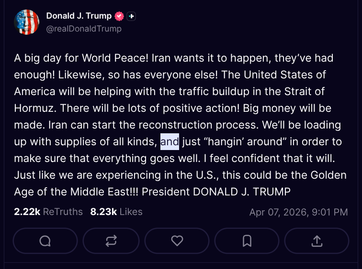Screen dimensions: 362x269
Task: Click "World Peace!" in the first line
Action: pos(122,58)
